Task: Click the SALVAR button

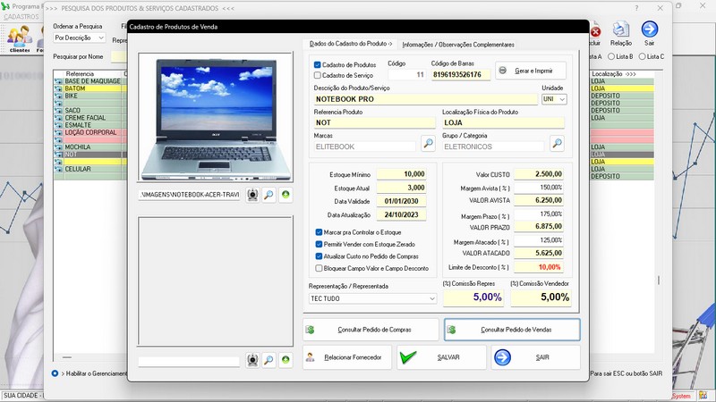Action: coord(441,357)
